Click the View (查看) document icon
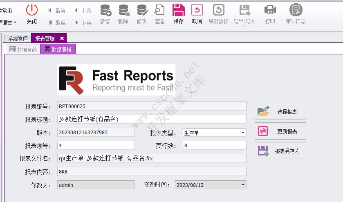The width and height of the screenshot is (343, 202). (x=160, y=10)
